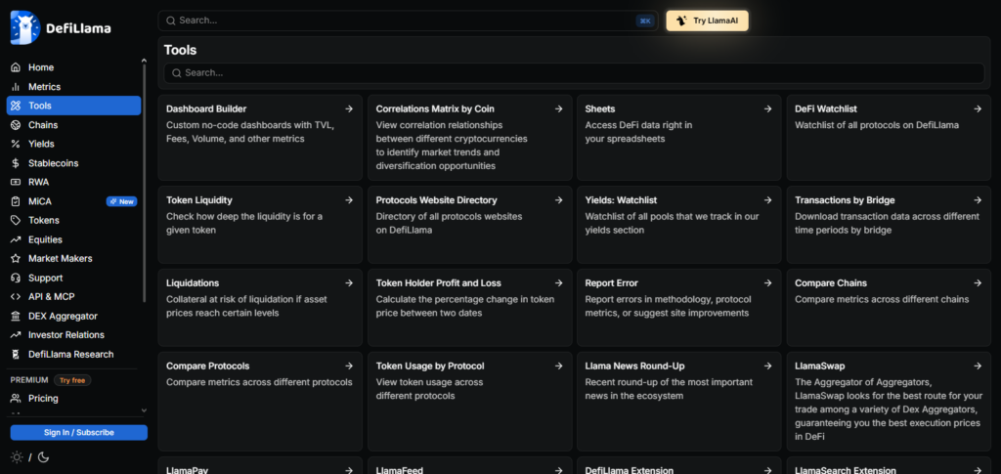Click the top global search field

pos(409,22)
